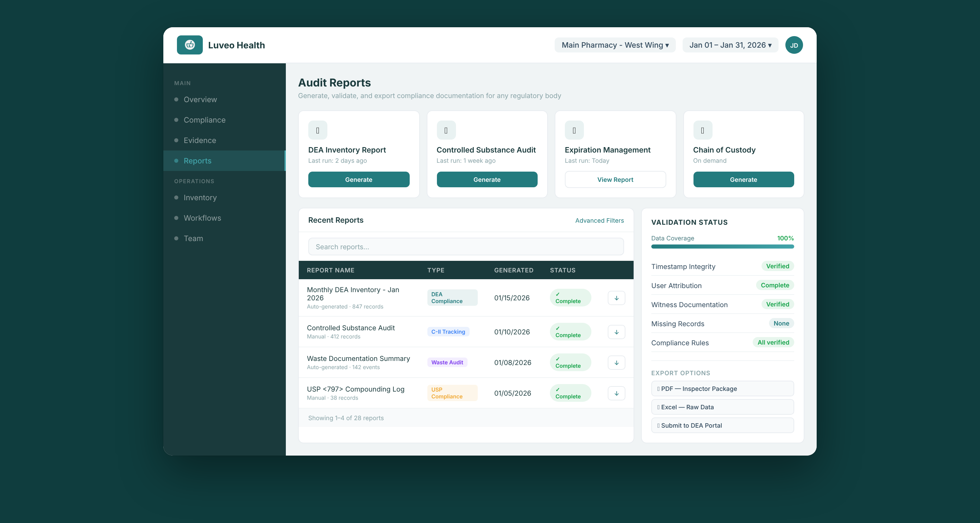Open Monthly DEA Inventory - Jan 2026 row
This screenshot has height=523, width=980.
click(465, 298)
